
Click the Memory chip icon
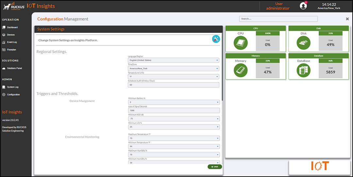tap(241, 70)
